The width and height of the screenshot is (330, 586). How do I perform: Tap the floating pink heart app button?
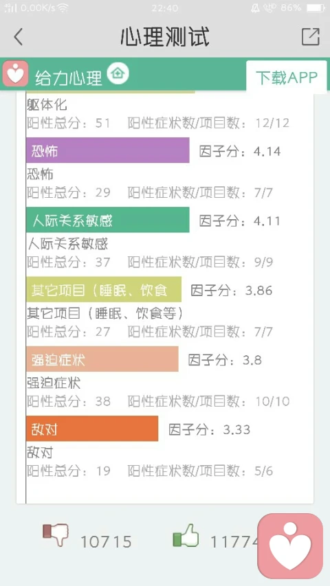coord(290,545)
